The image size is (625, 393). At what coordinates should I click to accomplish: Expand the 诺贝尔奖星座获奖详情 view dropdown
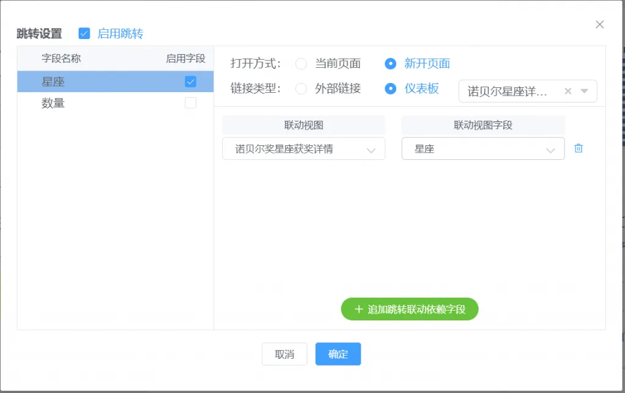tap(304, 149)
